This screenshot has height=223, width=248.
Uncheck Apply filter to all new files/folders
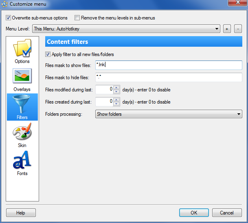(x=48, y=54)
